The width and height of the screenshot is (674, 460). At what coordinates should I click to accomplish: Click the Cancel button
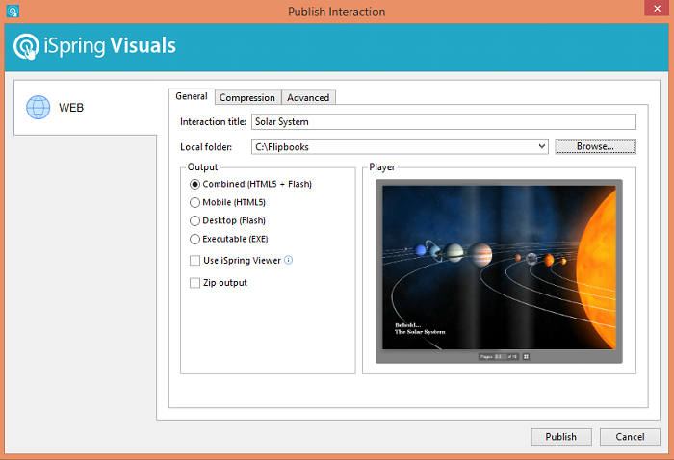click(x=630, y=436)
